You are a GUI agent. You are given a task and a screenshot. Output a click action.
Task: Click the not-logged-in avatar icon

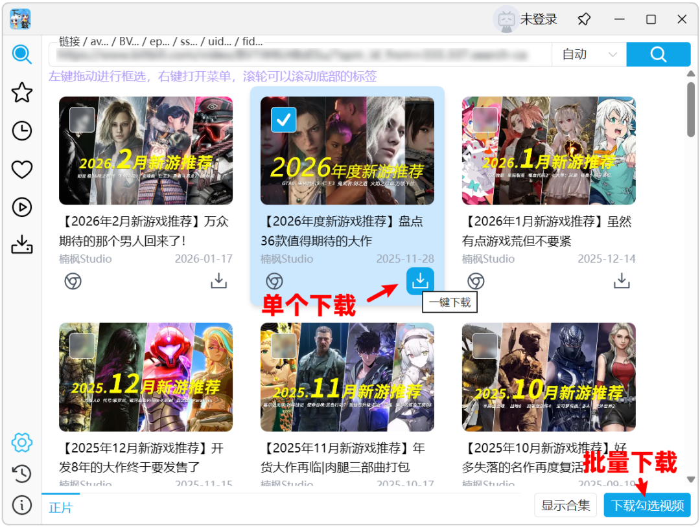506,20
